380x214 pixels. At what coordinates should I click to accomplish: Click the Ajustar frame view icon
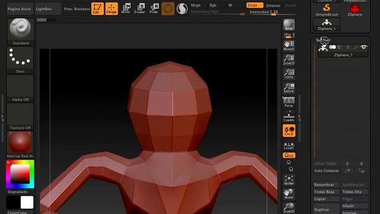pyautogui.click(x=289, y=180)
